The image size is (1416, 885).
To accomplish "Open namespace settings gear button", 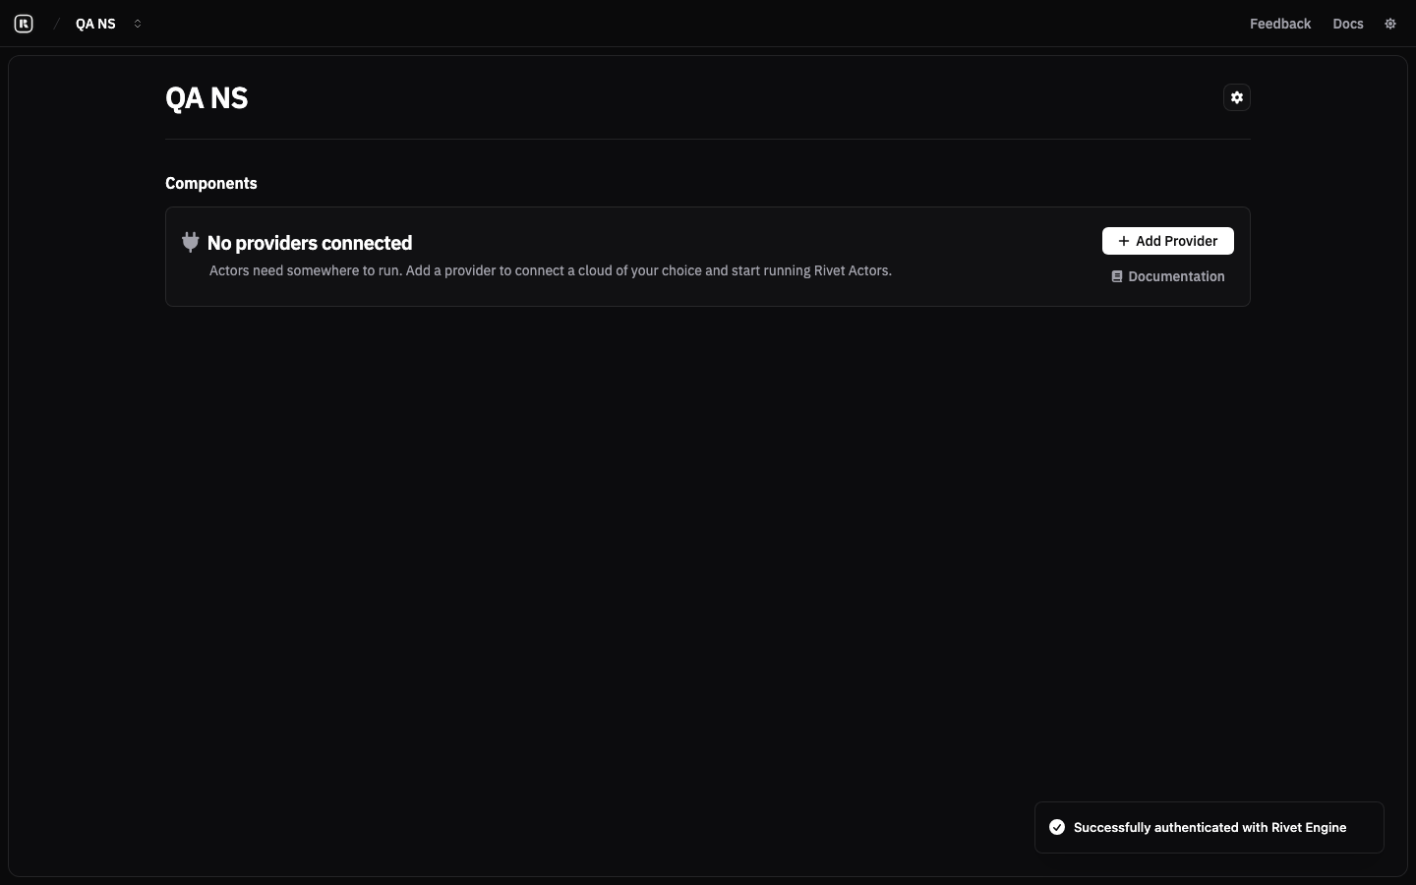I will (1237, 97).
